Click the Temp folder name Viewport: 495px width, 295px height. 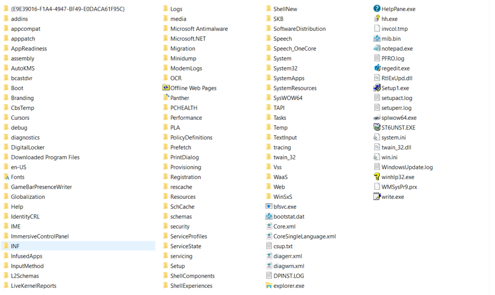coord(280,127)
